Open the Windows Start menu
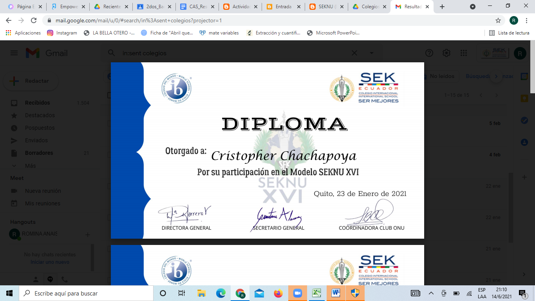This screenshot has width=535, height=301. (9, 293)
